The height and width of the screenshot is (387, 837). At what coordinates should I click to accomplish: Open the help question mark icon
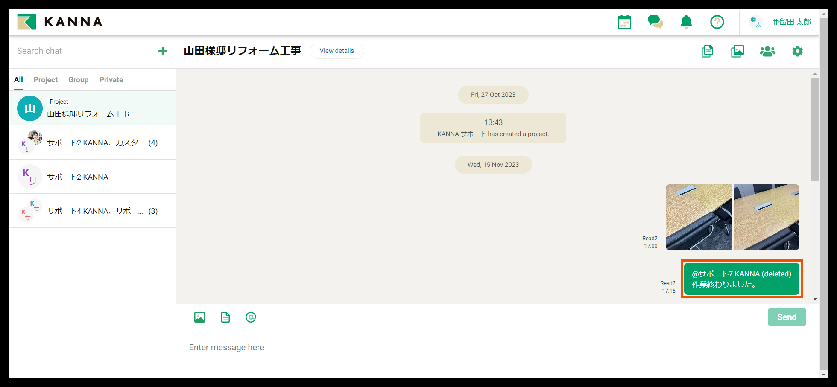click(x=717, y=22)
